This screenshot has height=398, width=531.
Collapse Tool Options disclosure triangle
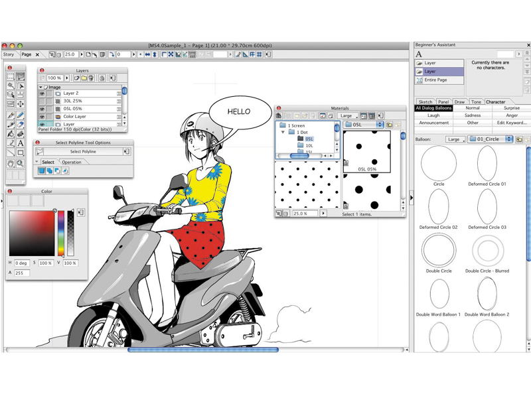pos(37,162)
